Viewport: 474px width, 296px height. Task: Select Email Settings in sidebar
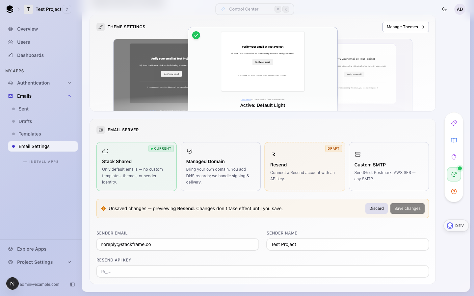click(x=43, y=146)
